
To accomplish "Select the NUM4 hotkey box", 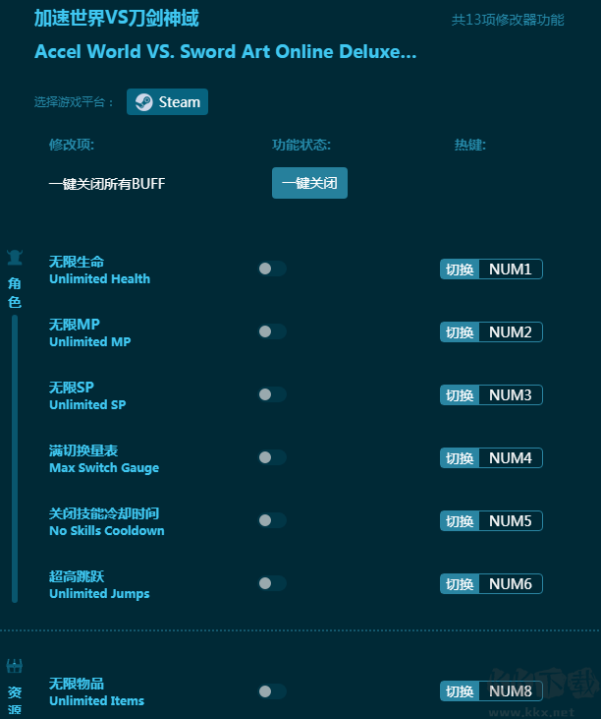I will pyautogui.click(x=510, y=458).
